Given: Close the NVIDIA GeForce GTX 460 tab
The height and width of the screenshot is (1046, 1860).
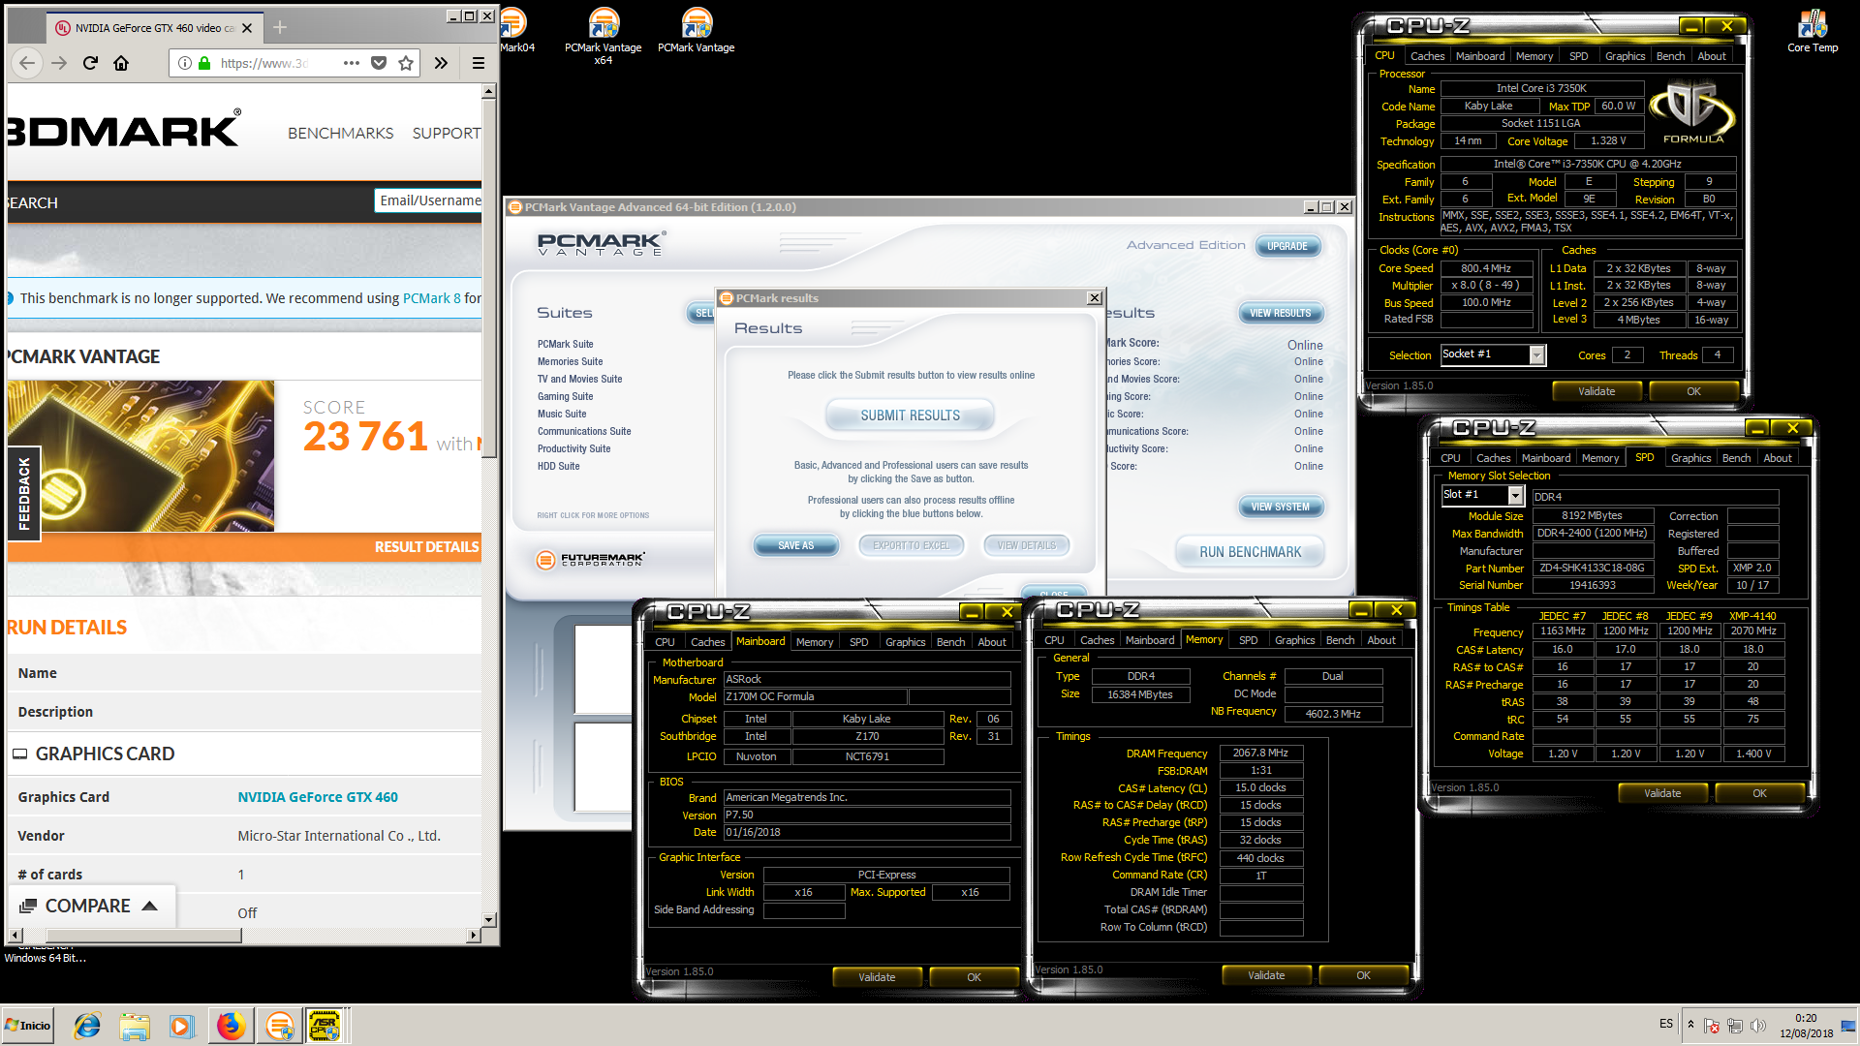Looking at the screenshot, I should 247,28.
